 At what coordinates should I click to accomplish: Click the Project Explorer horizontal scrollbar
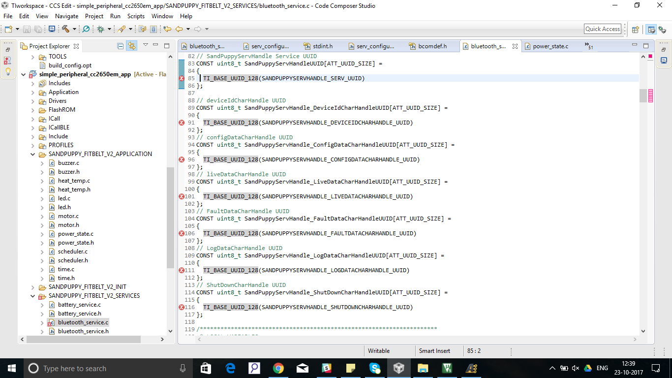point(85,339)
